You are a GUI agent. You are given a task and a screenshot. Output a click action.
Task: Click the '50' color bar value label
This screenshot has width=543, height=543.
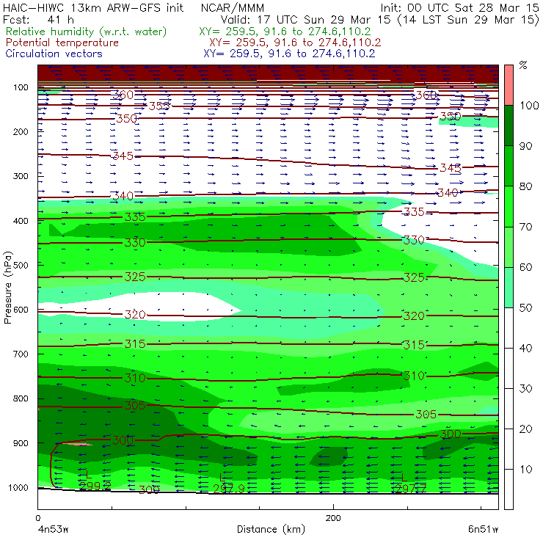(525, 308)
